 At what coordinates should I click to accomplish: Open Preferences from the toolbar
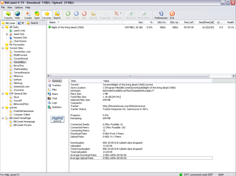pyautogui.click(x=161, y=15)
